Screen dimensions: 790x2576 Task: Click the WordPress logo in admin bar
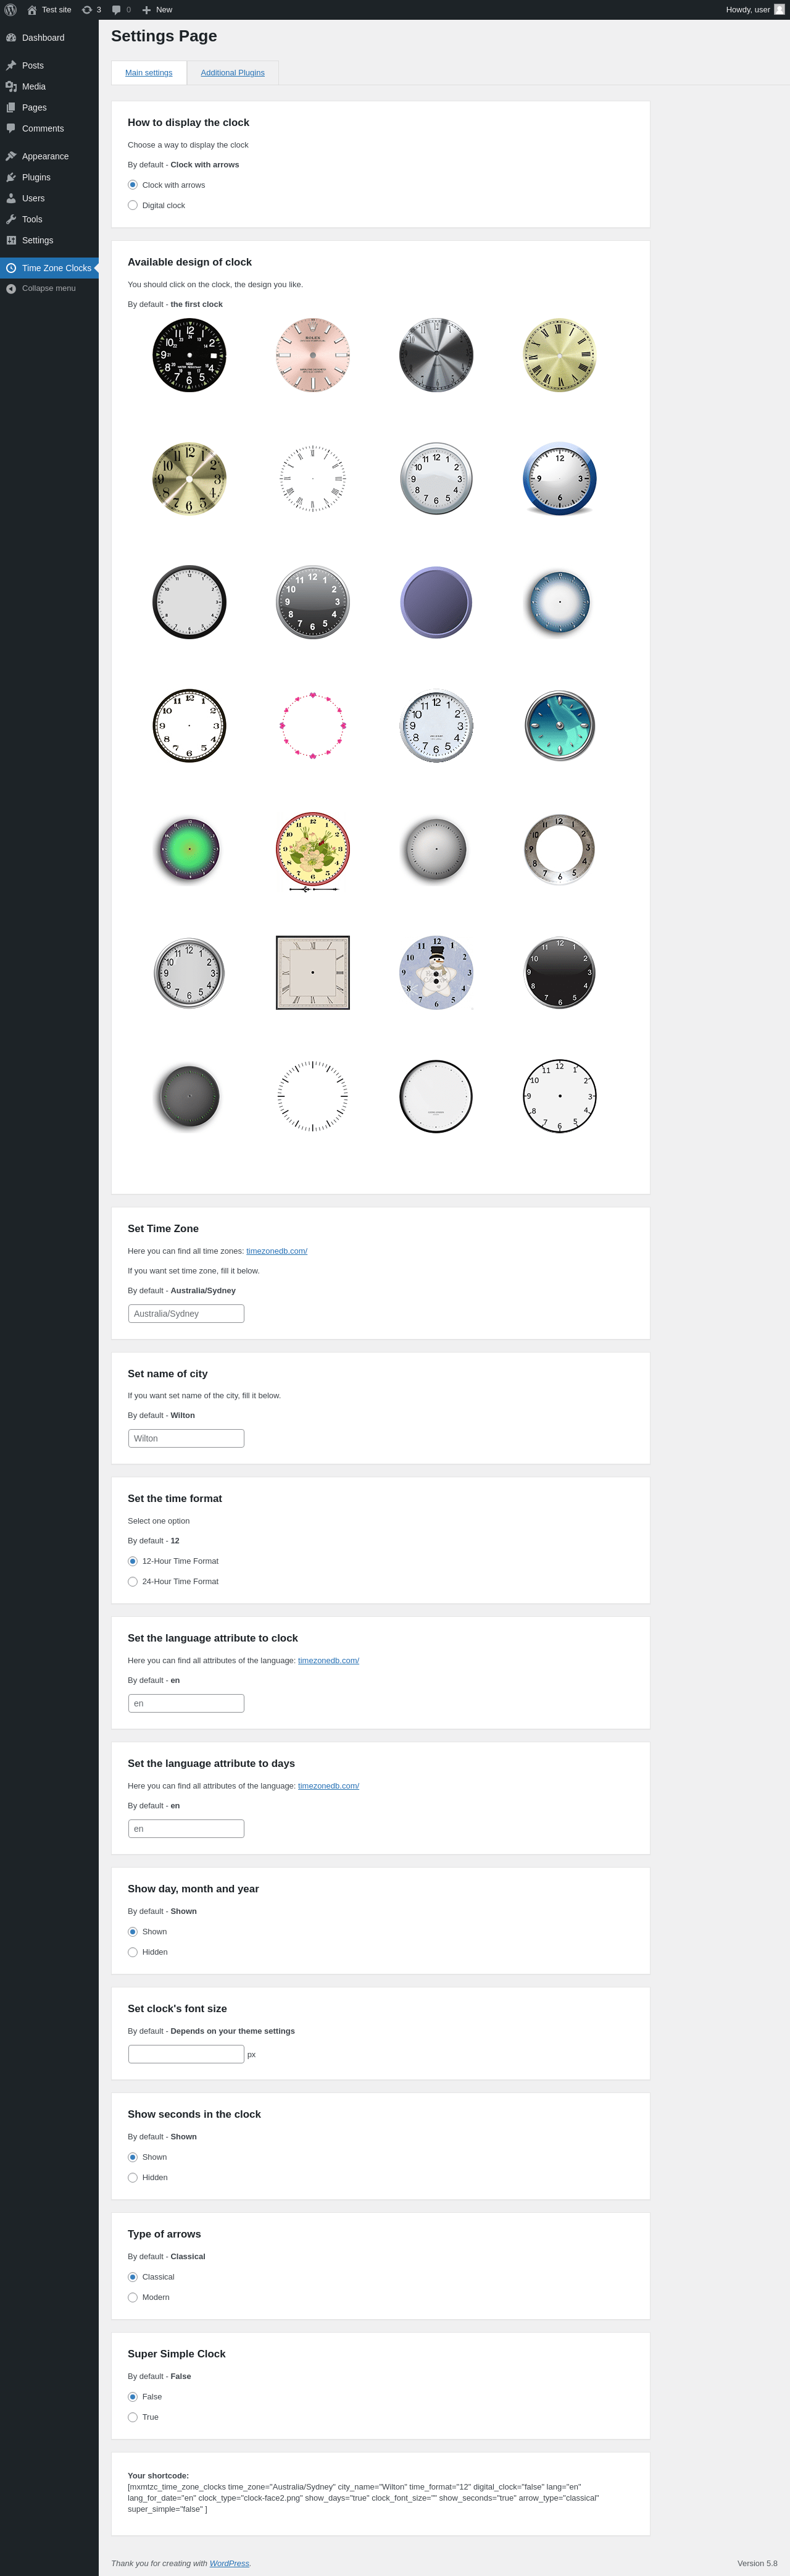tap(11, 10)
